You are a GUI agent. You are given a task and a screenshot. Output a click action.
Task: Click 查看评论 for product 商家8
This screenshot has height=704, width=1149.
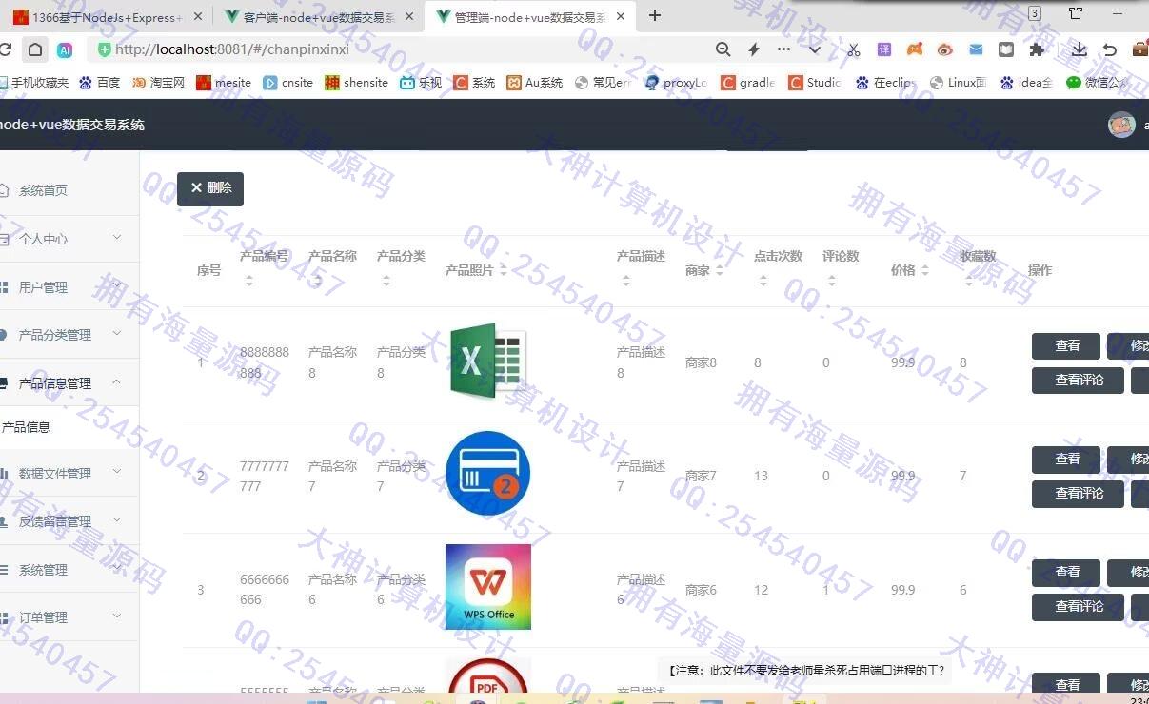[x=1079, y=381]
